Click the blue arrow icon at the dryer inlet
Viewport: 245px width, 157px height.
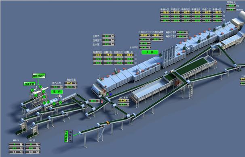pyautogui.click(x=111, y=94)
